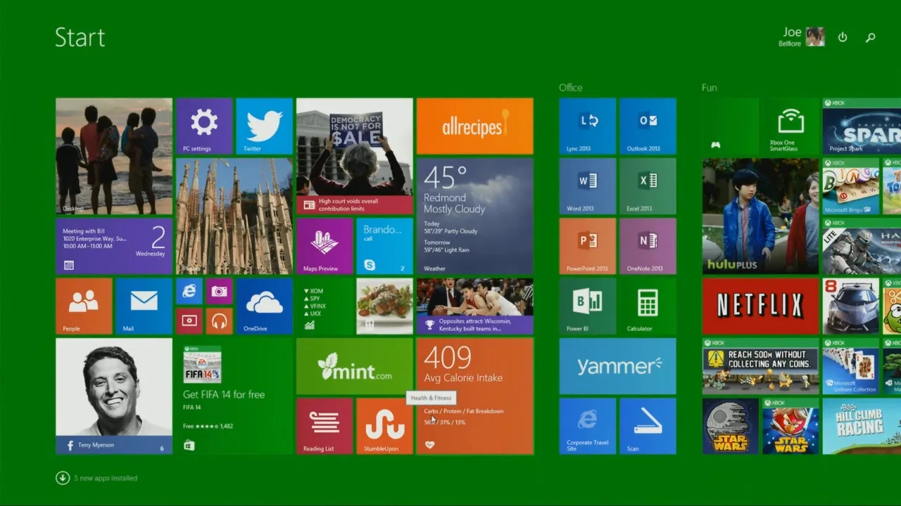Open OneNote 2013 tile
Screen dimensions: 901x506
[648, 246]
